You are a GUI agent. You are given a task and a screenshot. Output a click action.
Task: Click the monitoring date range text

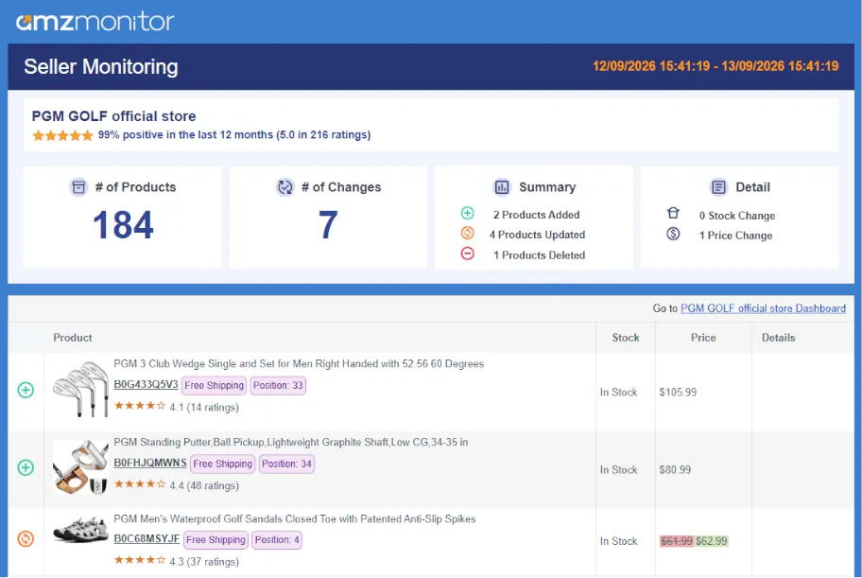pos(715,66)
